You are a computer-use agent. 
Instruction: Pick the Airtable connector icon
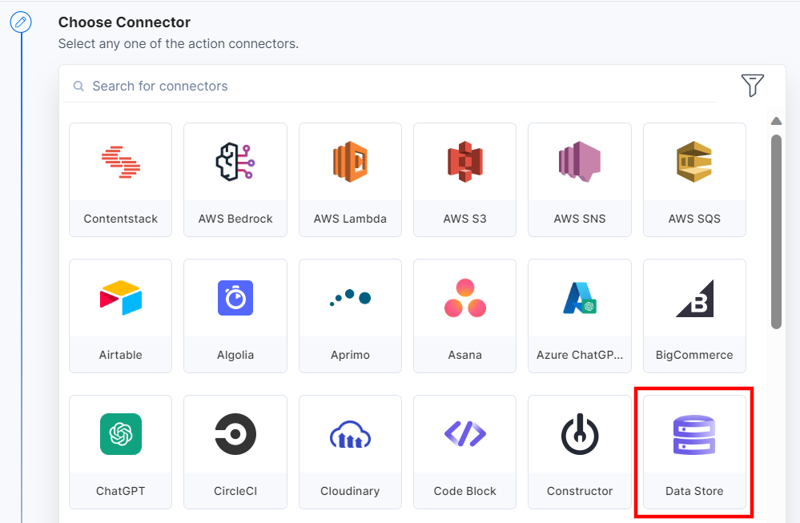[x=120, y=298]
